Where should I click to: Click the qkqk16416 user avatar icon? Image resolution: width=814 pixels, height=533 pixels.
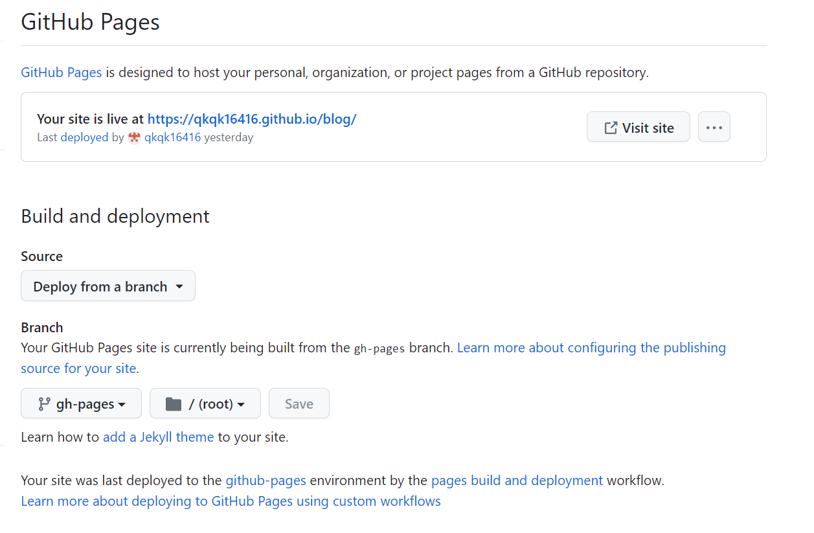pyautogui.click(x=135, y=137)
